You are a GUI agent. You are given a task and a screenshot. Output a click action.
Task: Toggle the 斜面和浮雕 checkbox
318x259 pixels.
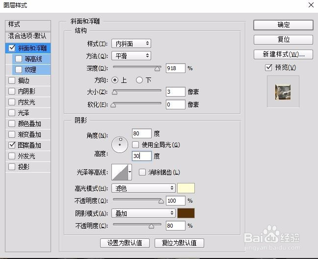click(12, 48)
